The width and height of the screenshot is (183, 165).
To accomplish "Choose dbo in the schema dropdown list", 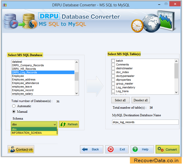I will coord(34,129).
